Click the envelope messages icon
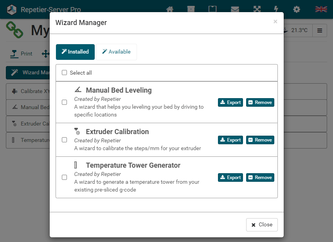The width and height of the screenshot is (333, 242). [x=235, y=9]
